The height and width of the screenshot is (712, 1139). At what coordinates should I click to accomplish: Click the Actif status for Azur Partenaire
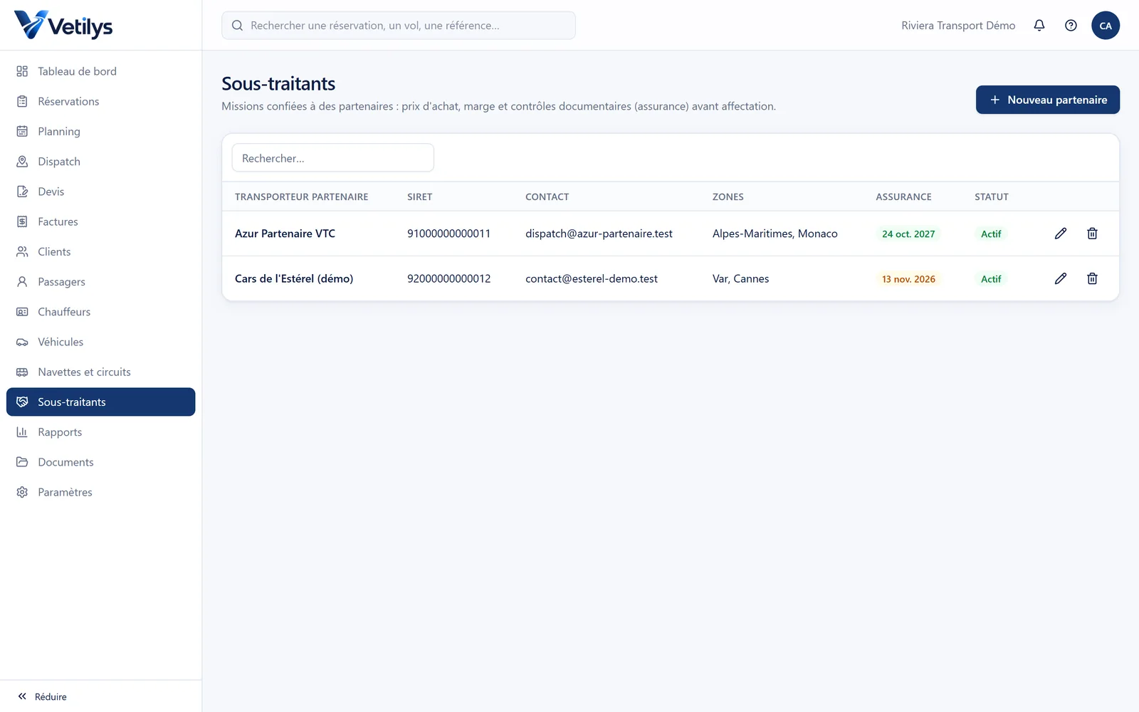coord(991,234)
